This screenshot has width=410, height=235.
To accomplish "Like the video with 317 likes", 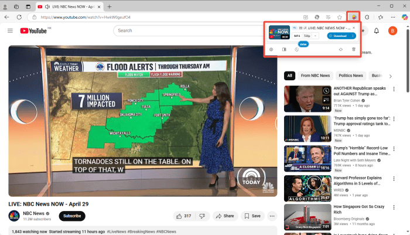I will [183, 216].
